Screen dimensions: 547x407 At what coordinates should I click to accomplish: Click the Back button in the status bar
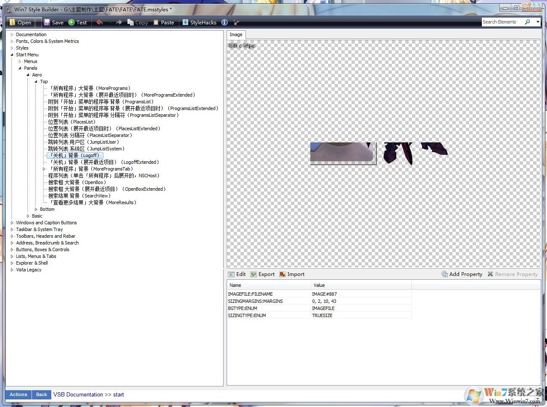tap(41, 394)
